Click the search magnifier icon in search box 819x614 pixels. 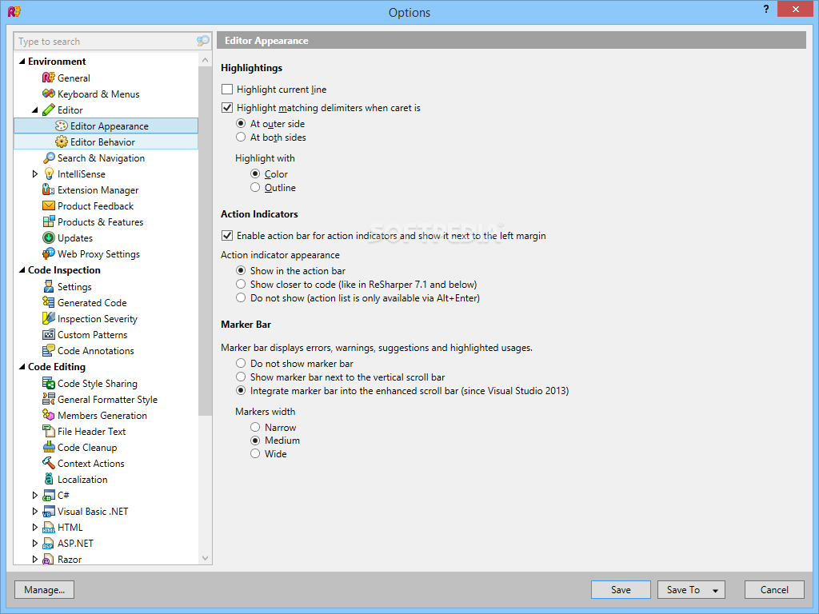(x=202, y=42)
